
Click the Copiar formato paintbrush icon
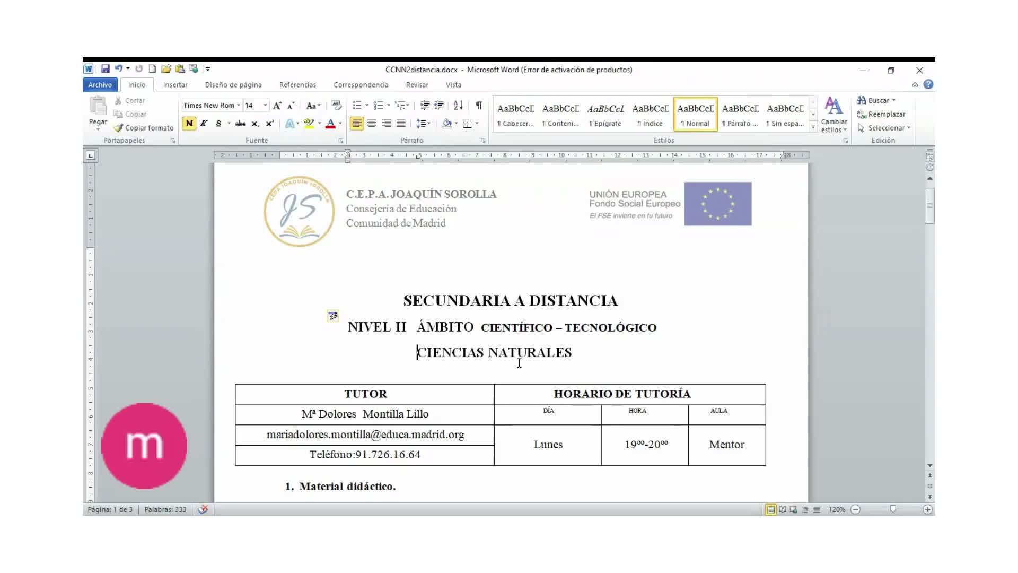119,128
